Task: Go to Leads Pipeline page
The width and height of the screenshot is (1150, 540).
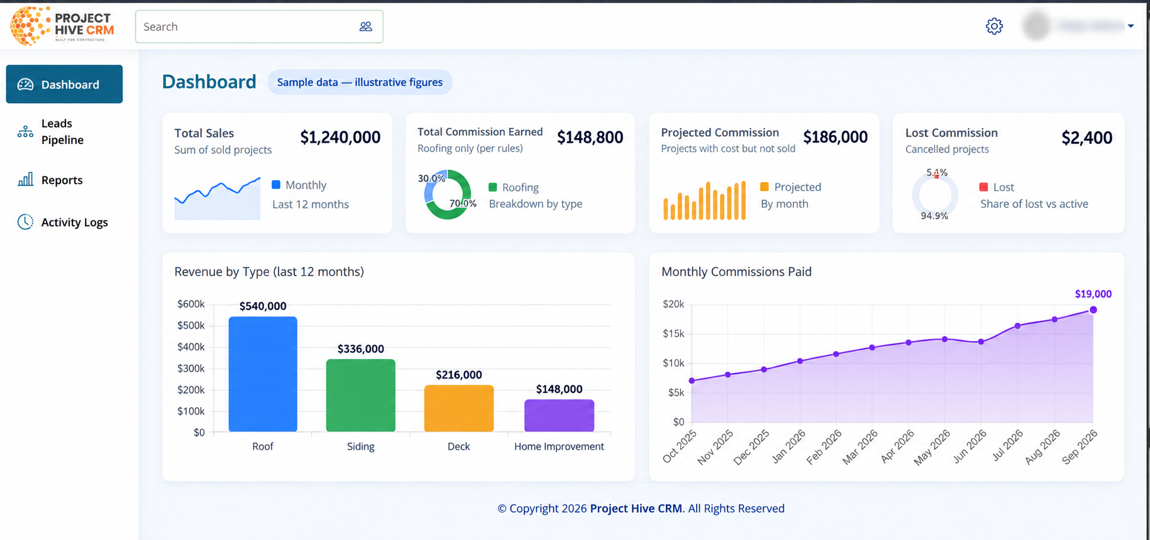Action: point(64,131)
